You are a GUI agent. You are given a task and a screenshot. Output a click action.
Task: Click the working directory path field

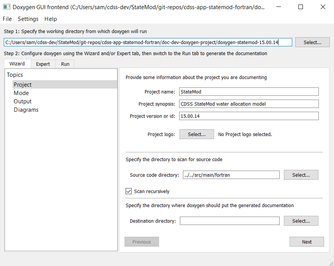coord(148,42)
